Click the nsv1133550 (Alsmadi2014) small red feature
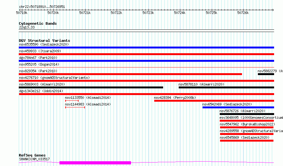283x166 pixels. [72, 101]
